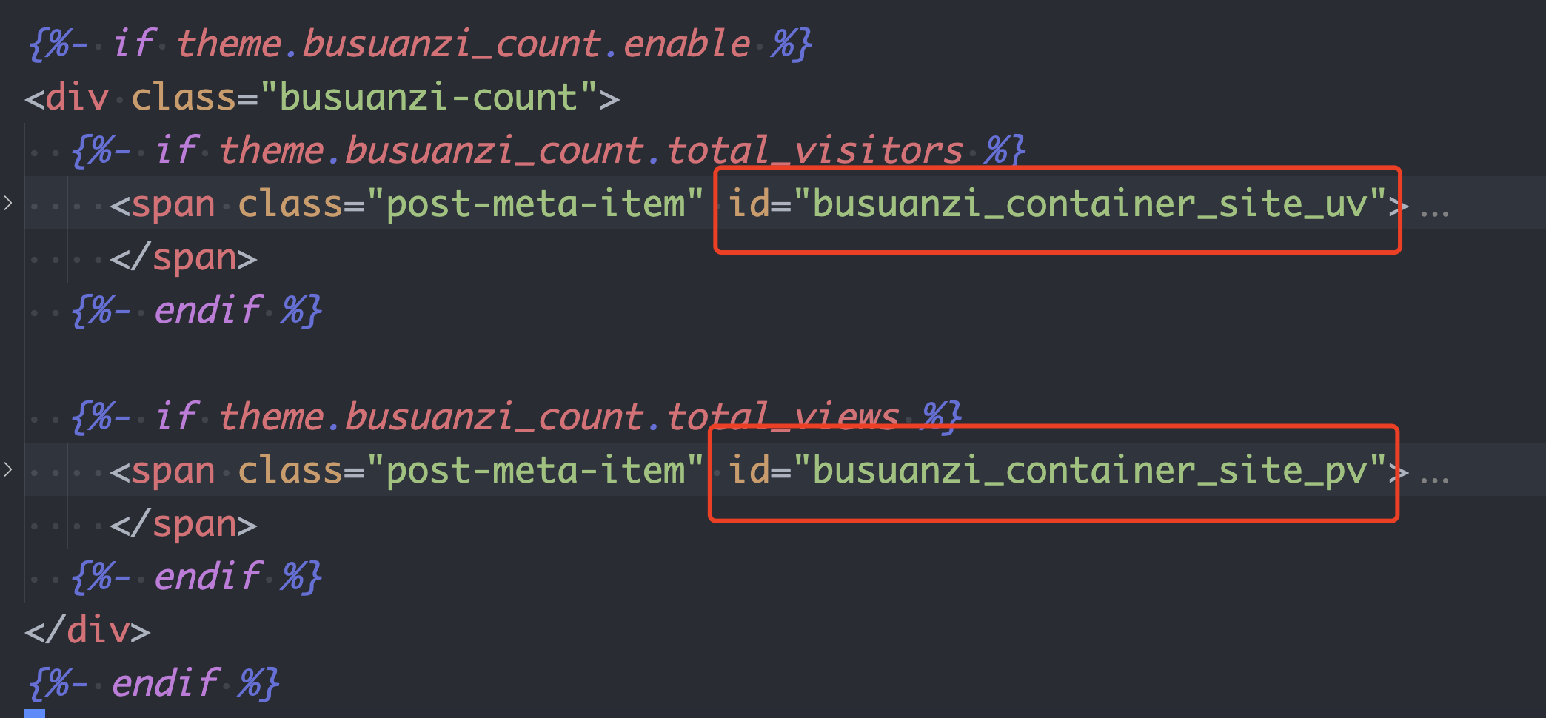Image resolution: width=1546 pixels, height=718 pixels.
Task: Click the total_visitors condition line
Action: (548, 151)
